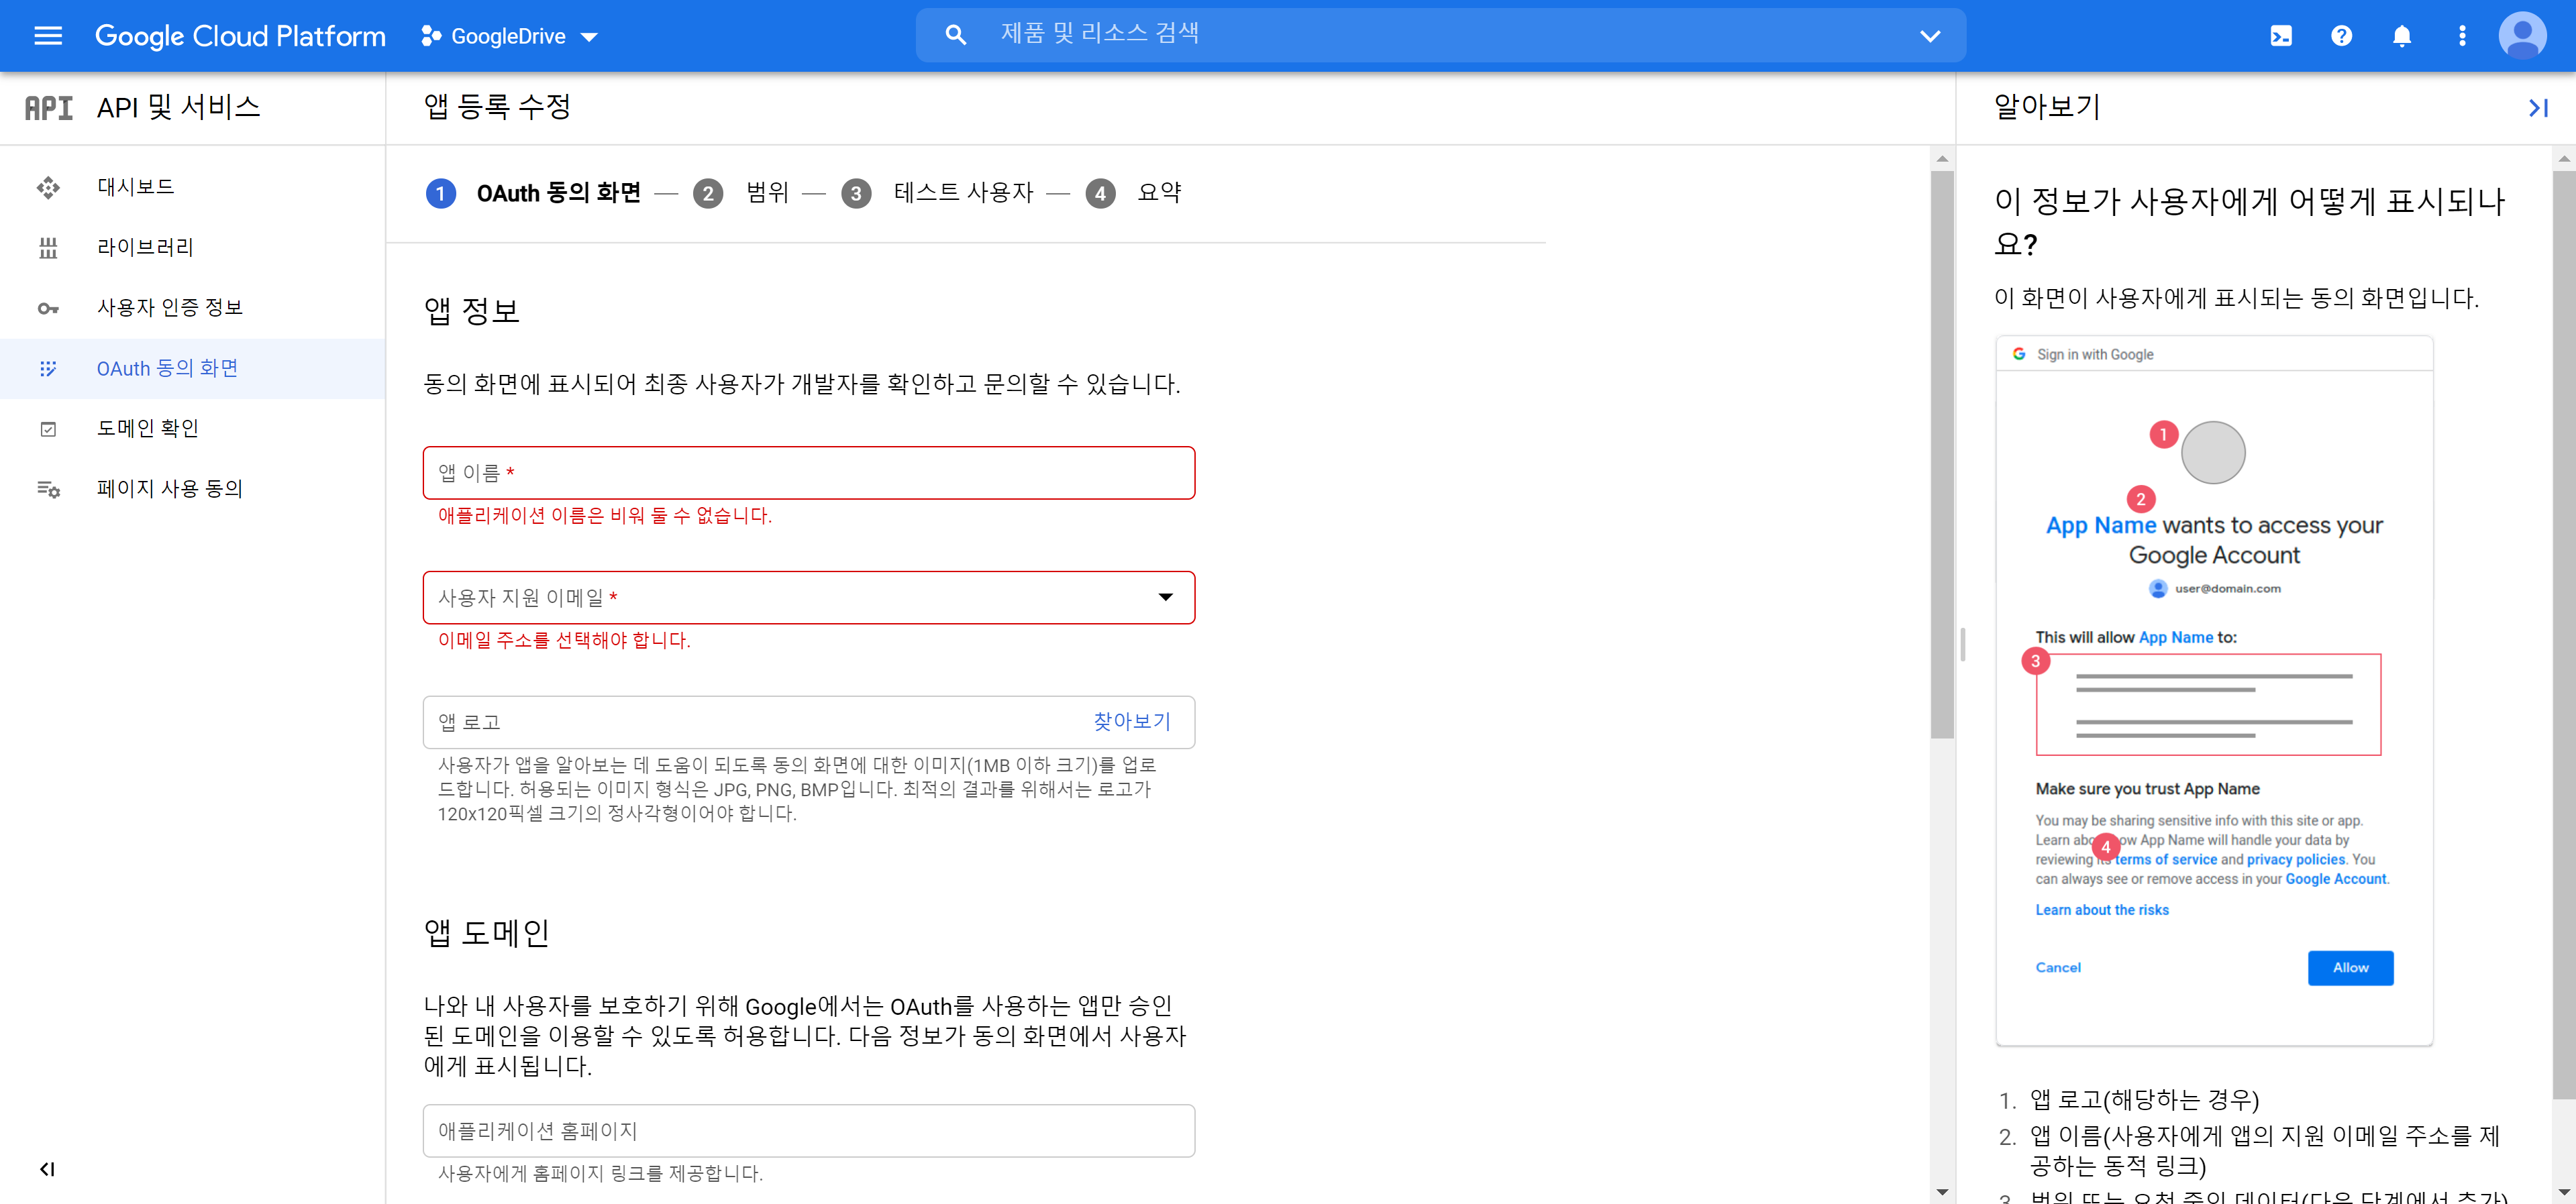Click 찾아보기 to browse app logo

(1131, 721)
